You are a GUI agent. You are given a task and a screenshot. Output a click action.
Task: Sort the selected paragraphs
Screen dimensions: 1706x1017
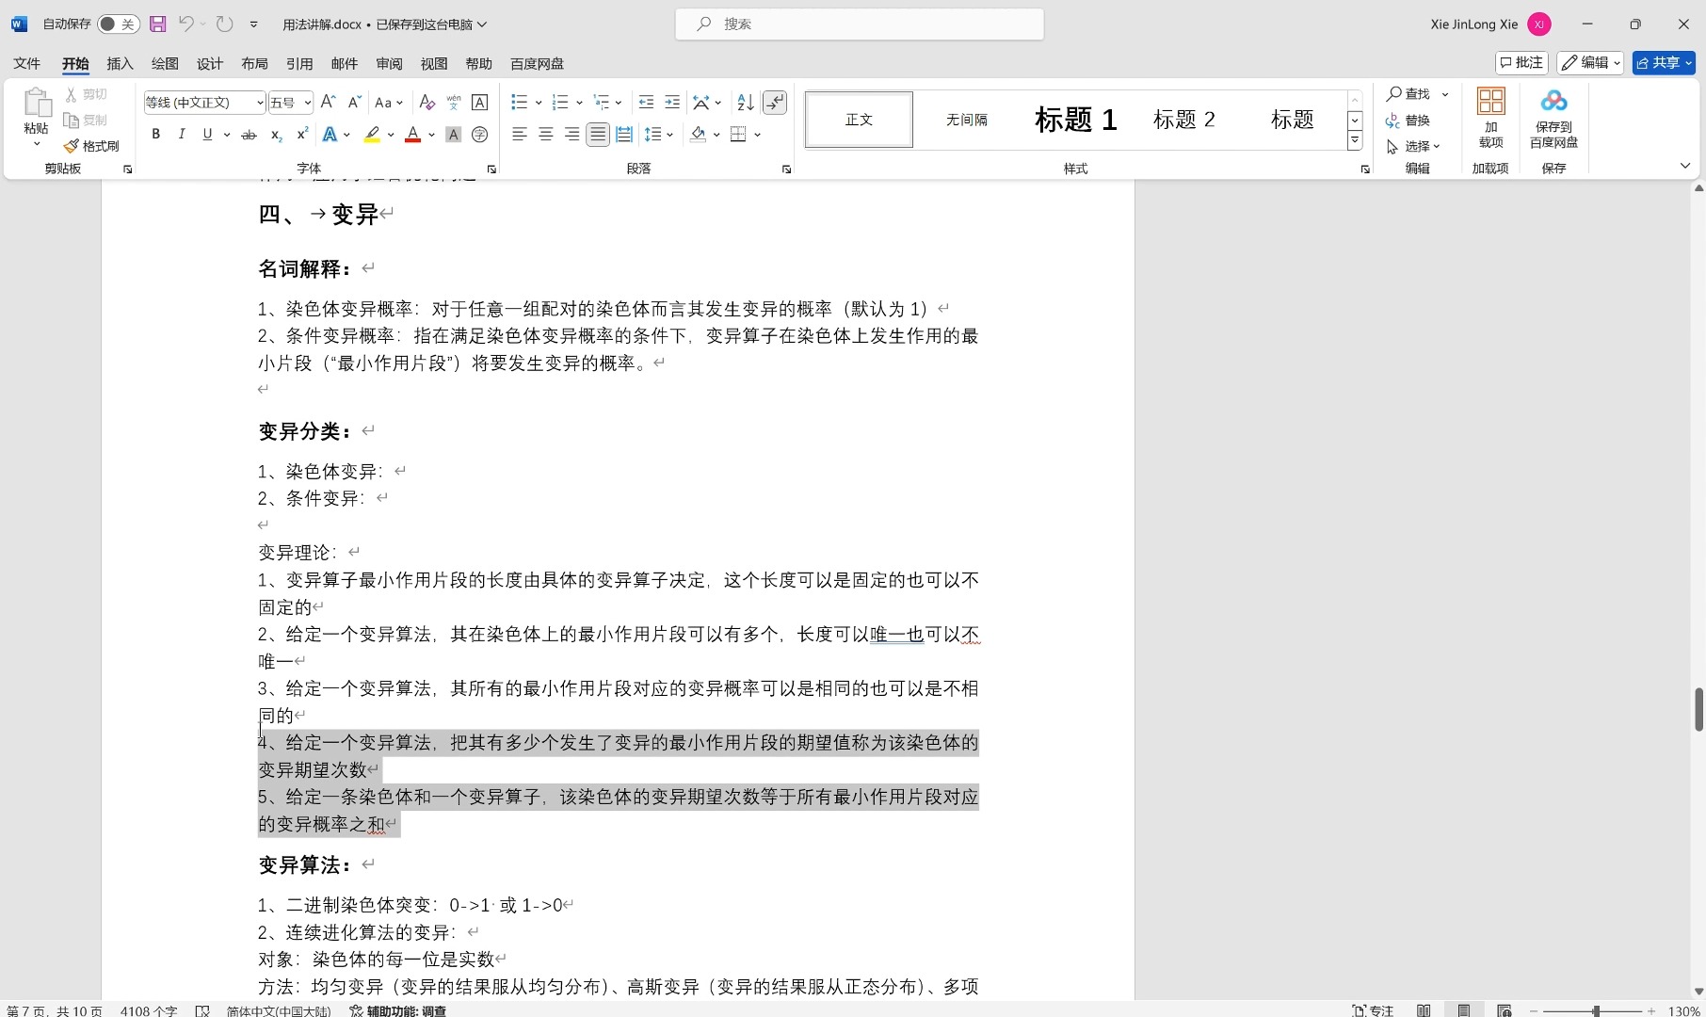pyautogui.click(x=745, y=102)
